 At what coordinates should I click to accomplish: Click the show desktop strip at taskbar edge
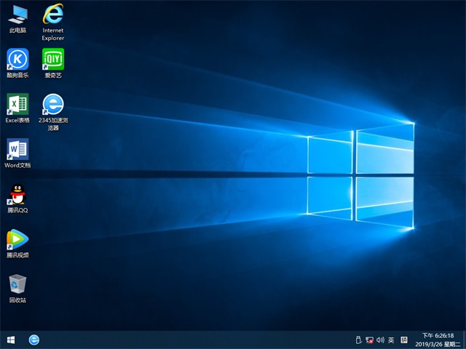(x=464, y=340)
